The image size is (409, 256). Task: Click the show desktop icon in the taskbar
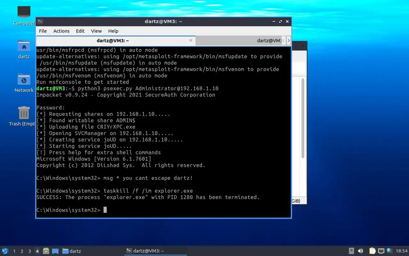point(55,251)
